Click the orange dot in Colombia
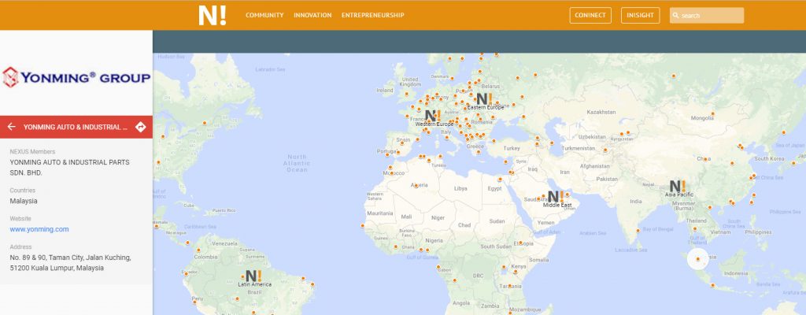 click(x=198, y=250)
